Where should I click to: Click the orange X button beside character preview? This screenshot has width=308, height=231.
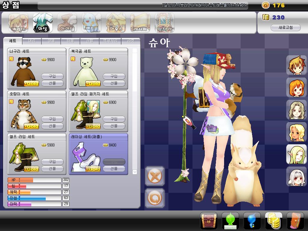(155, 176)
